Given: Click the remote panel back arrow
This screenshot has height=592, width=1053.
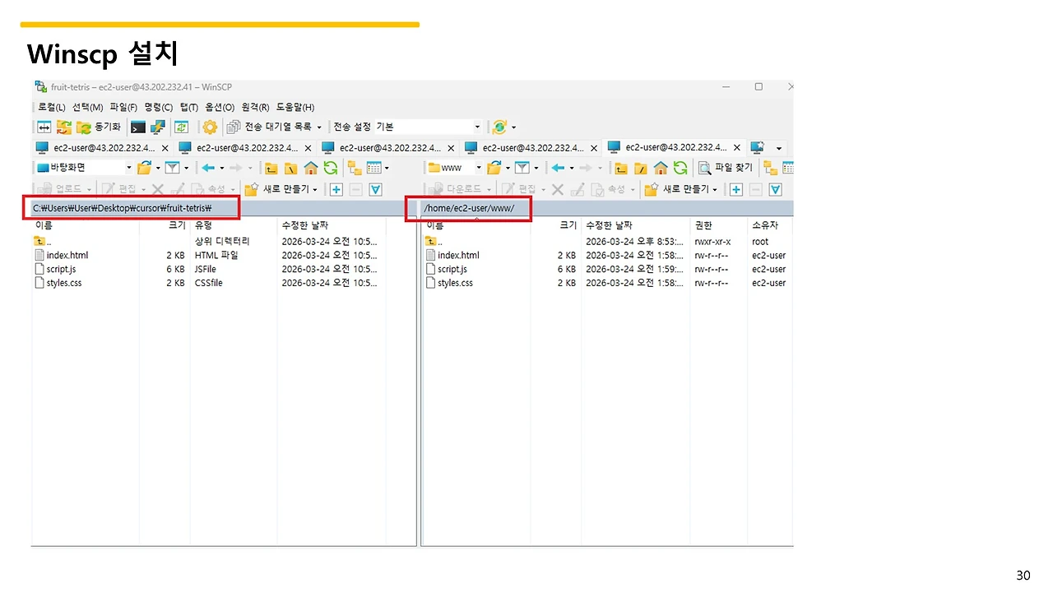Looking at the screenshot, I should (x=558, y=168).
